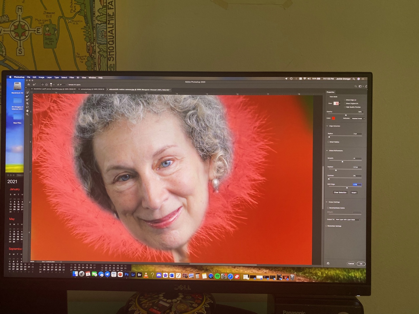
Task: Enable High Quality Preview checkbox
Action: click(x=345, y=107)
